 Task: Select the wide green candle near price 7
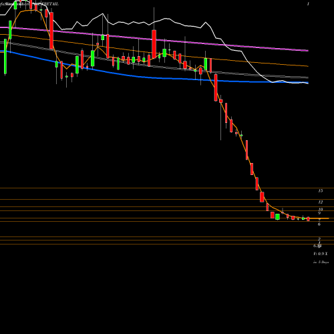click(277, 216)
